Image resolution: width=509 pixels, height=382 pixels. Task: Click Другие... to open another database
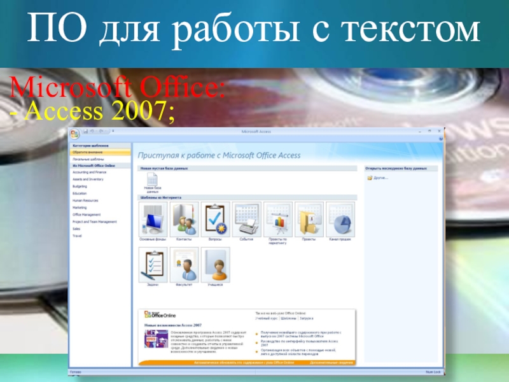(x=380, y=178)
